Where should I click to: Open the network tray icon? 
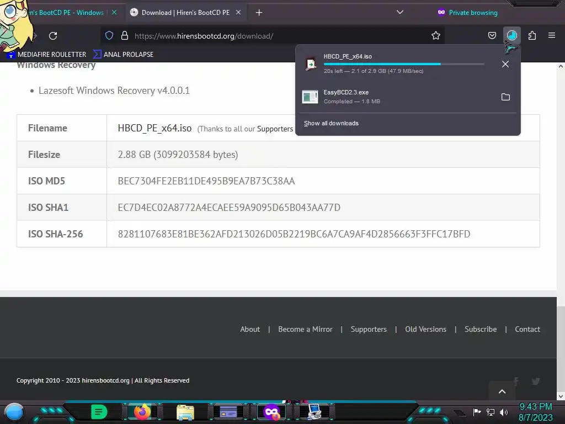tap(491, 412)
